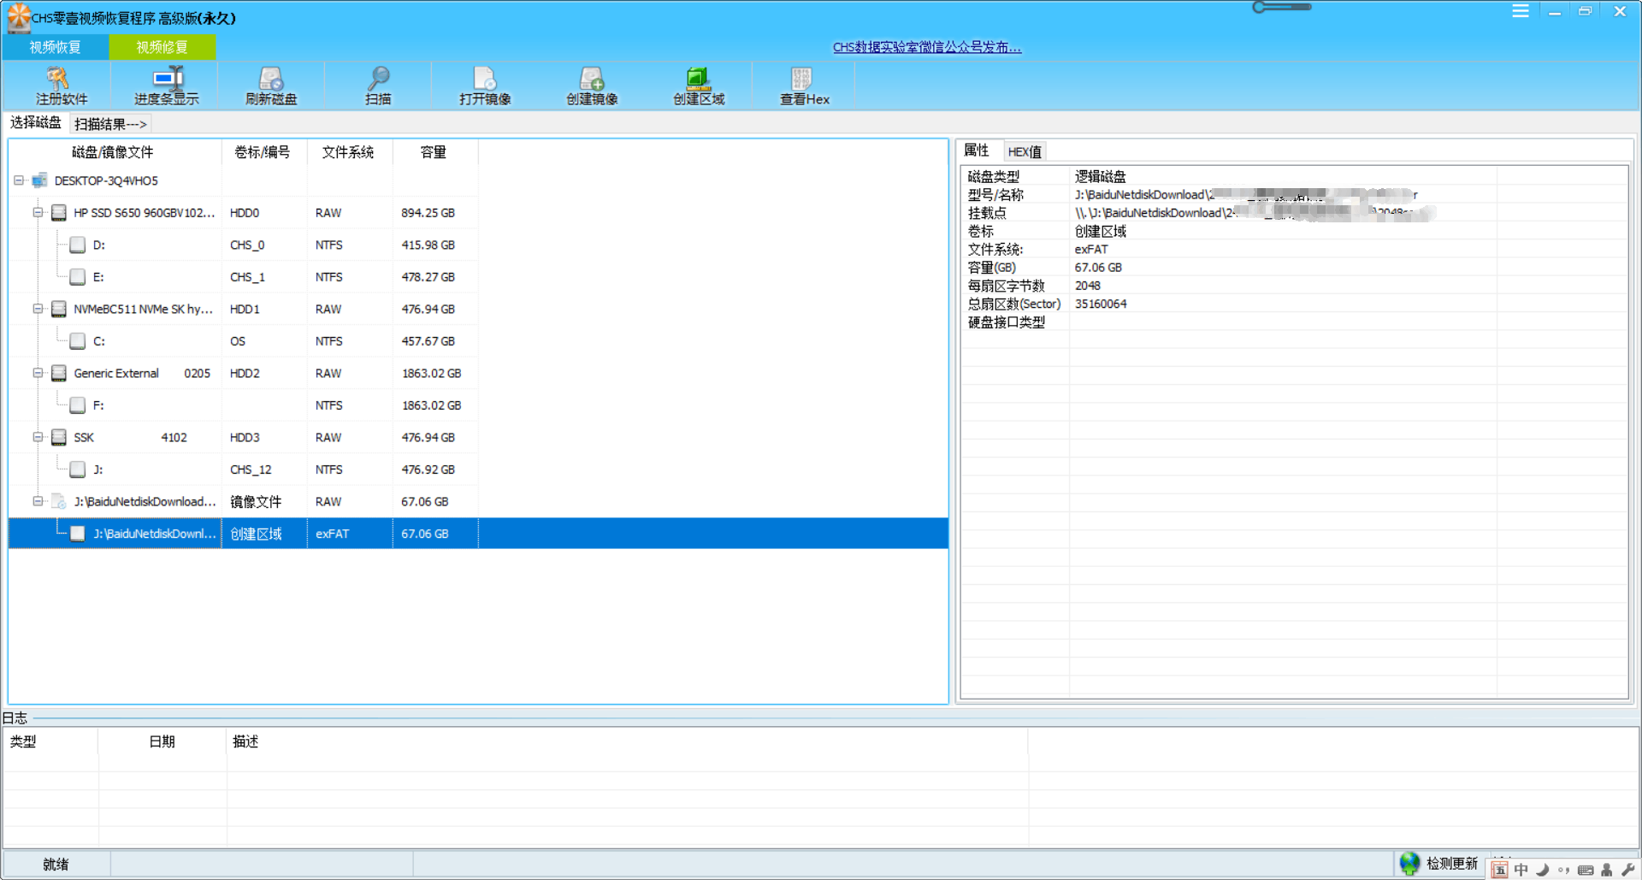Collapse the BaiduNetdiskDownload image file node
The width and height of the screenshot is (1642, 880).
coord(38,501)
